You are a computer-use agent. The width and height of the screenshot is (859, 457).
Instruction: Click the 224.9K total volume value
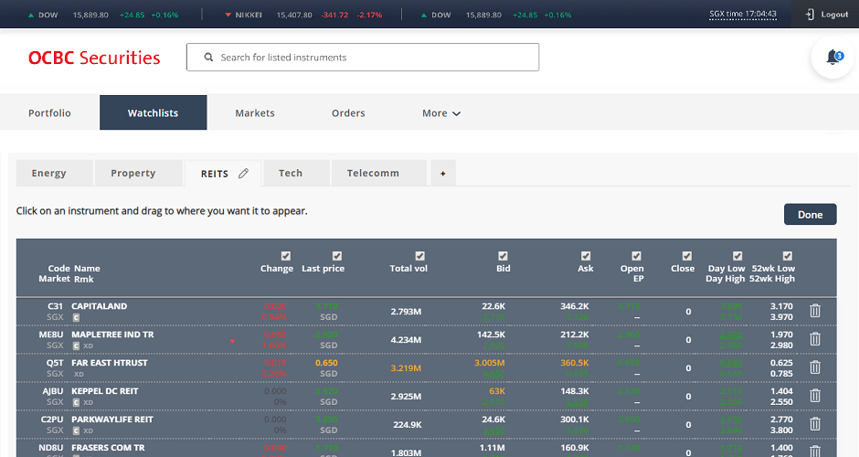pos(408,425)
